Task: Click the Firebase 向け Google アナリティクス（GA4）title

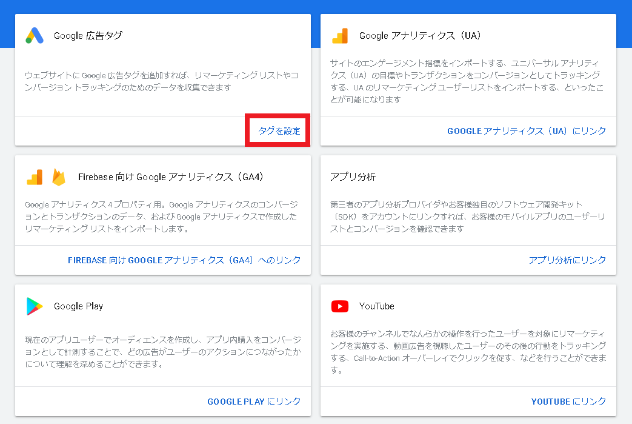Action: (x=171, y=177)
